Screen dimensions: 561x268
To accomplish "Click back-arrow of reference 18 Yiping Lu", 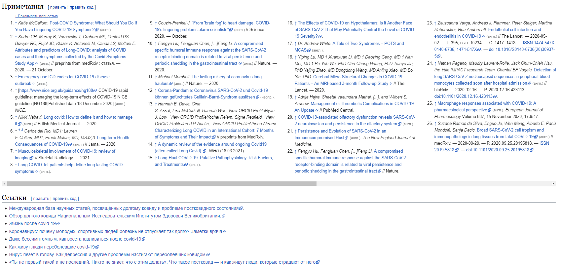I will (x=296, y=57).
